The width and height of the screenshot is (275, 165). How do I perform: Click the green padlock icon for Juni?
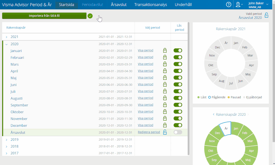[165, 84]
